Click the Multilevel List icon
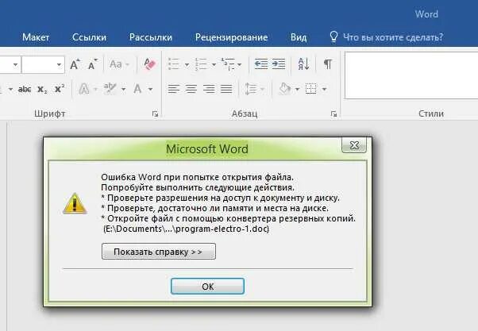This screenshot has height=331, width=478. (x=228, y=64)
